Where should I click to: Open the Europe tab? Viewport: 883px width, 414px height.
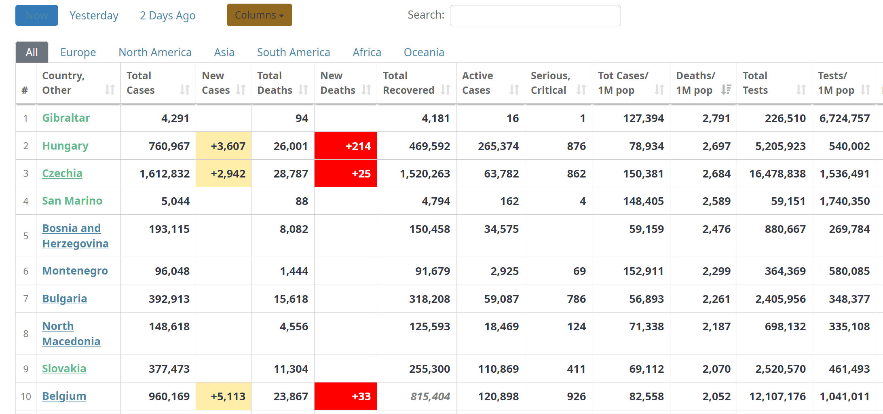click(x=78, y=53)
